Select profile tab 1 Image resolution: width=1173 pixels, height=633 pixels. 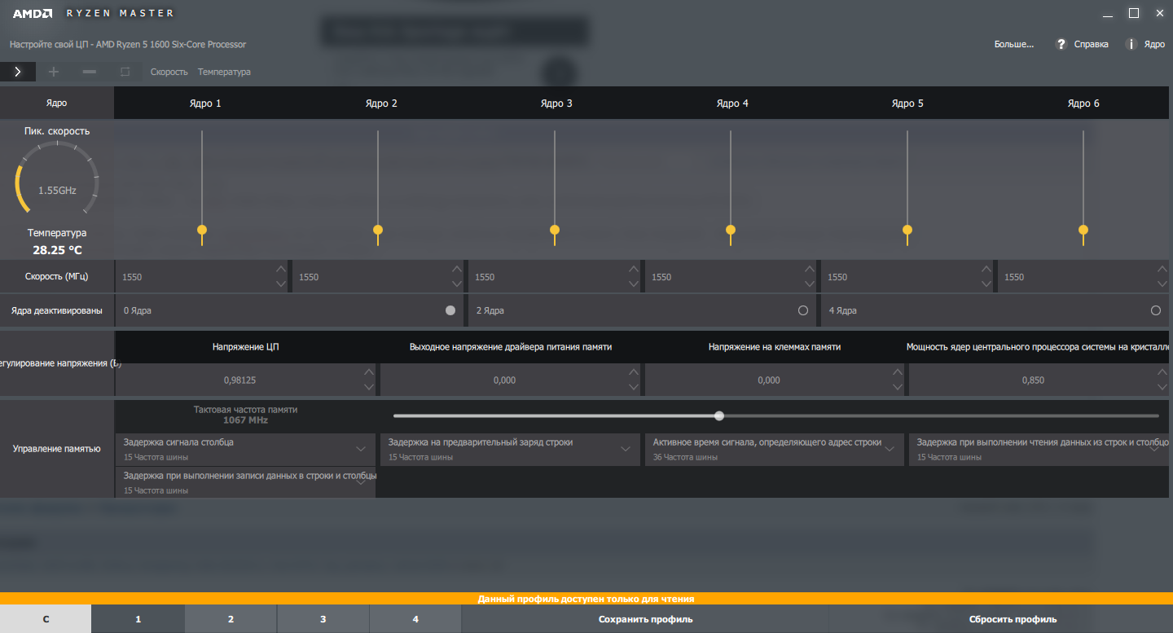click(138, 619)
